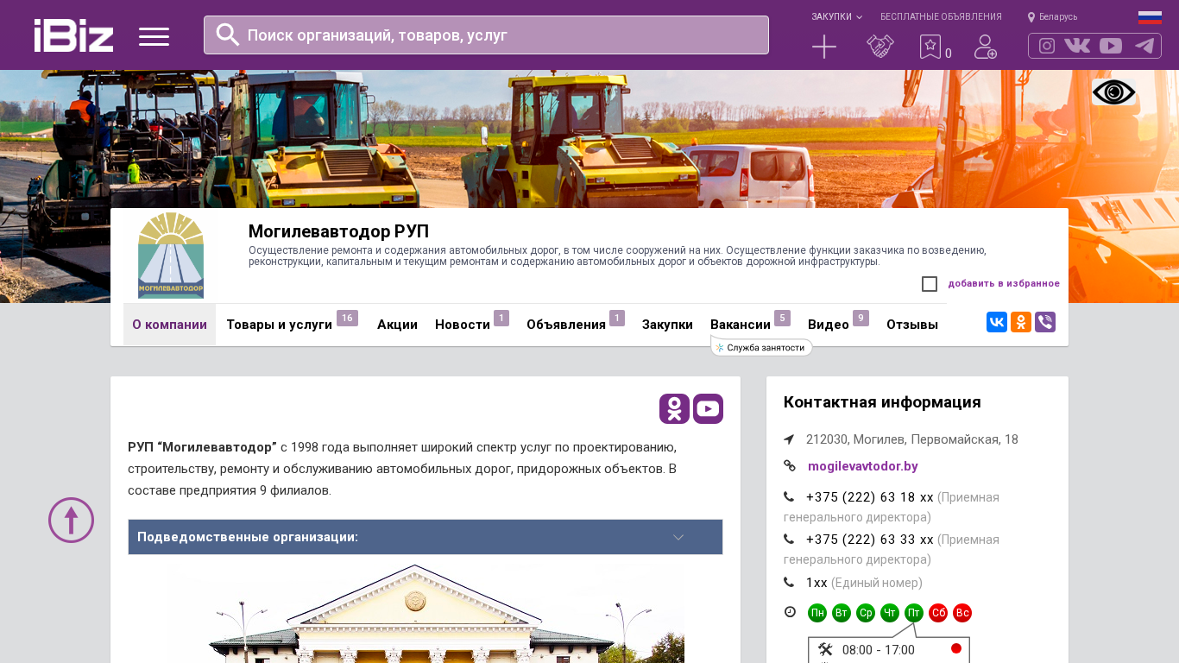Select the Sunday 'Вс' day circle
Viewport: 1179px width, 663px height.
point(962,613)
